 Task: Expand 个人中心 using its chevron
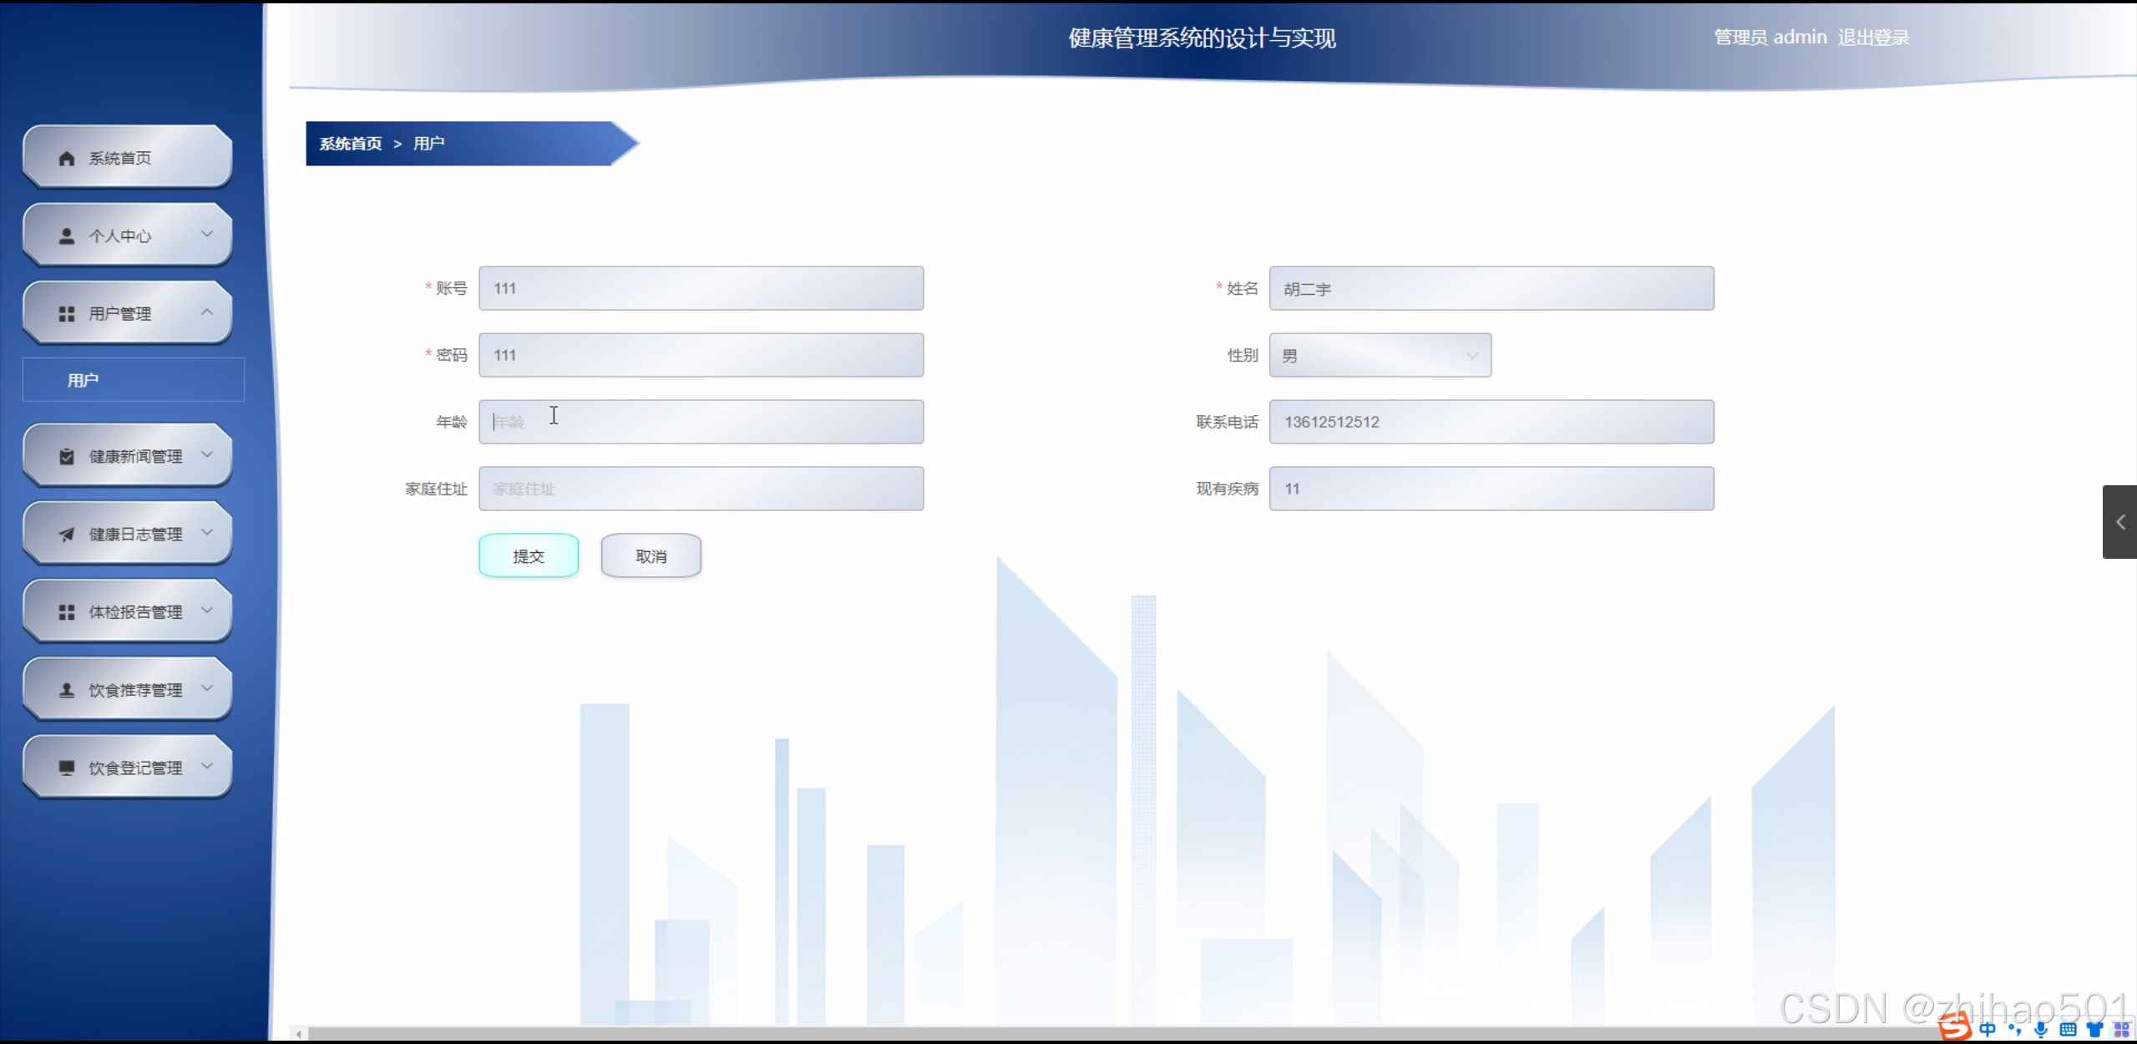click(x=207, y=235)
